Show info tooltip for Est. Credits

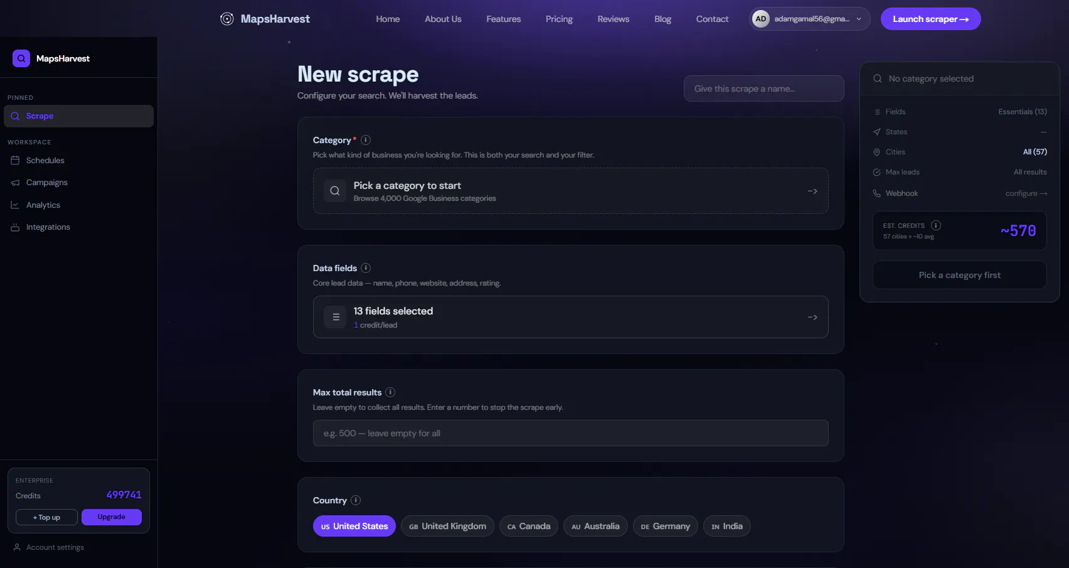[936, 225]
